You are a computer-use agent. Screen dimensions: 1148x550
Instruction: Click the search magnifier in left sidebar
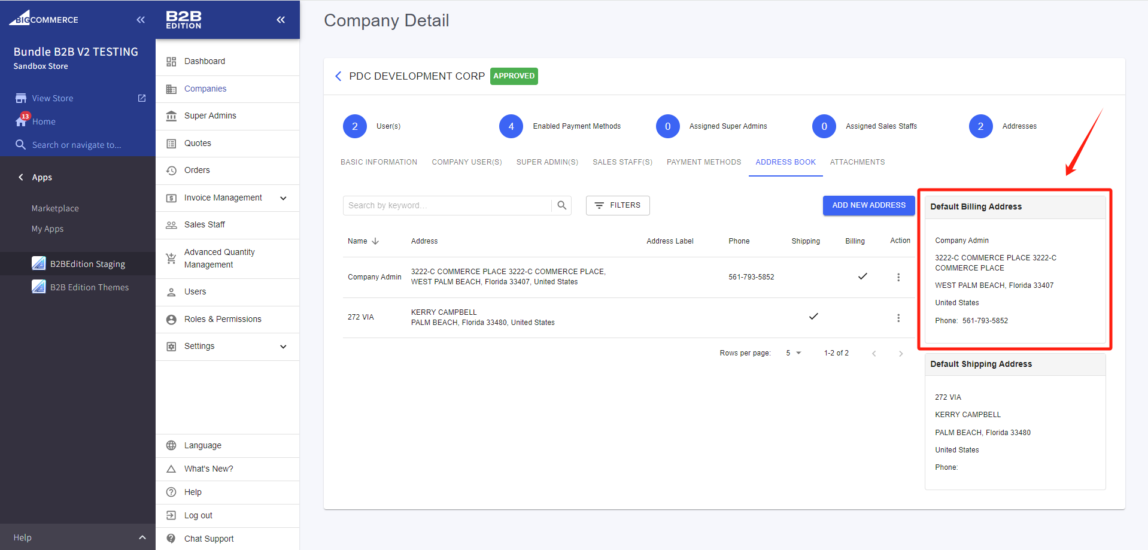(x=20, y=145)
